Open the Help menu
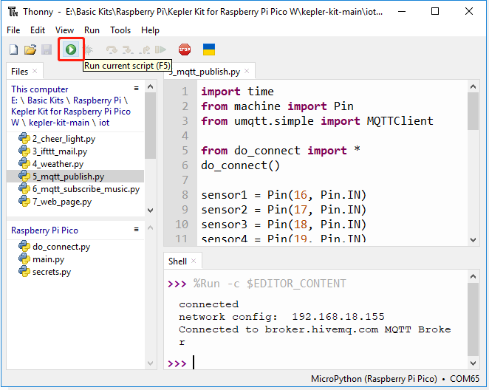 (150, 30)
